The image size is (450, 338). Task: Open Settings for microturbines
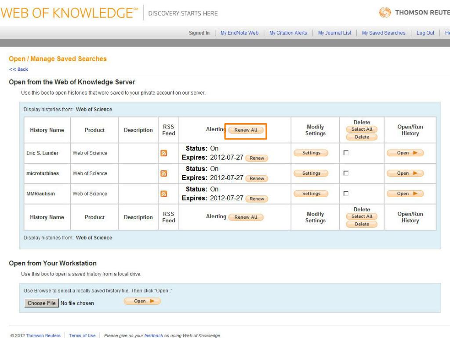(311, 173)
